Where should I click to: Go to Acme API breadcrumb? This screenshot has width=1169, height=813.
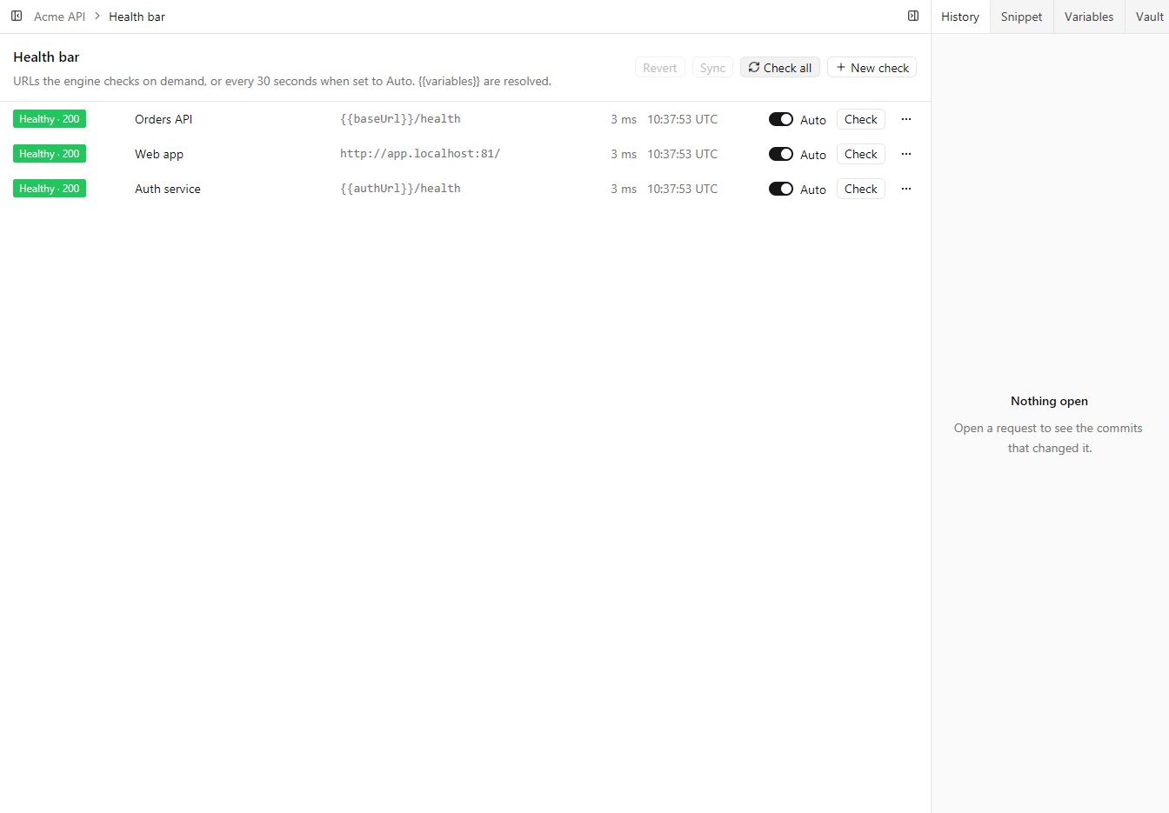pyautogui.click(x=59, y=17)
